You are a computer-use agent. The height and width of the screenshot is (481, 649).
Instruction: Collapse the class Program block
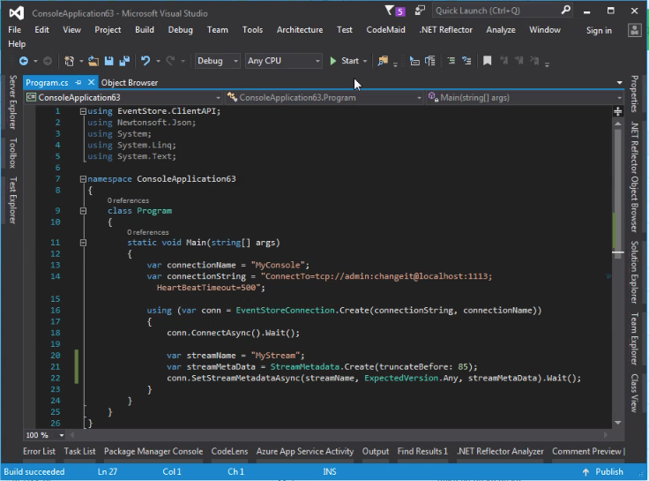point(83,211)
